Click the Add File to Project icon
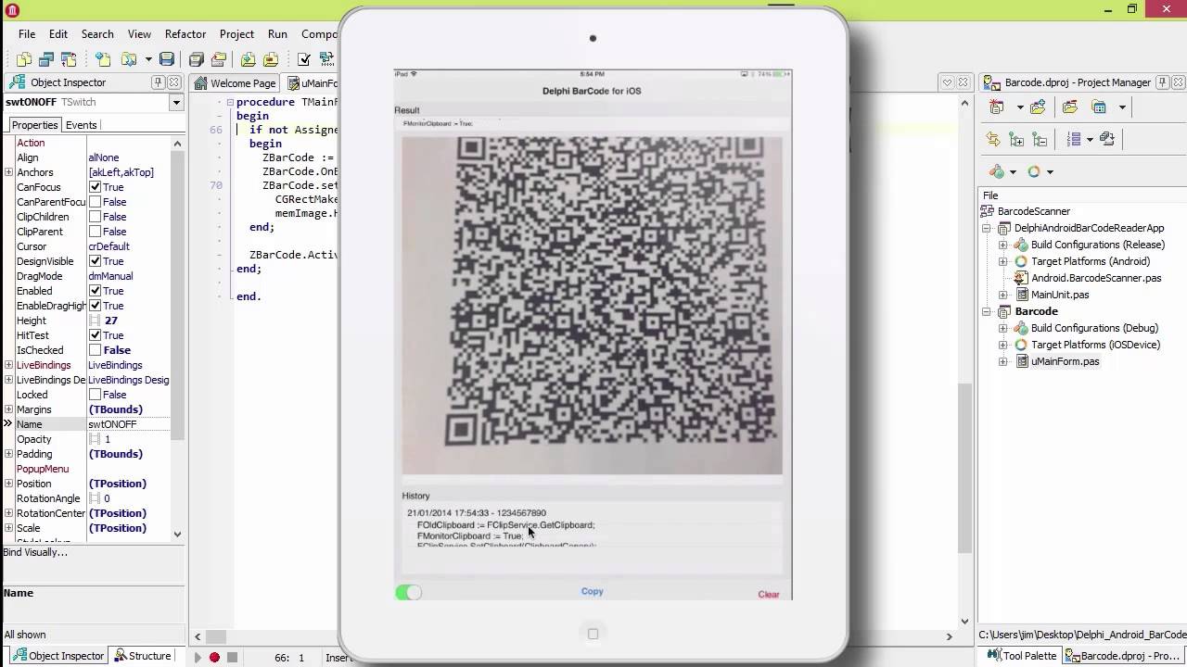1187x667 pixels. pyautogui.click(x=248, y=59)
